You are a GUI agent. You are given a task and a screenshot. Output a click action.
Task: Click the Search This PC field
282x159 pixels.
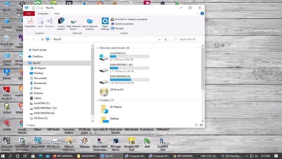coord(186,39)
